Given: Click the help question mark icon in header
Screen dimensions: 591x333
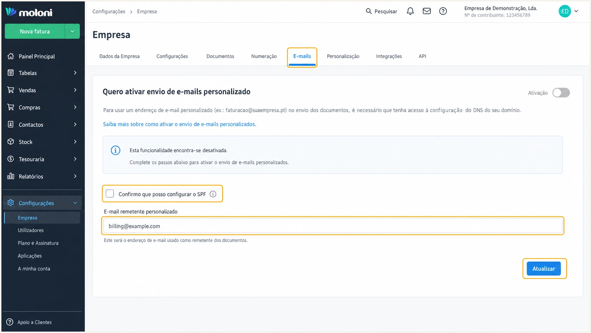Looking at the screenshot, I should [x=443, y=11].
